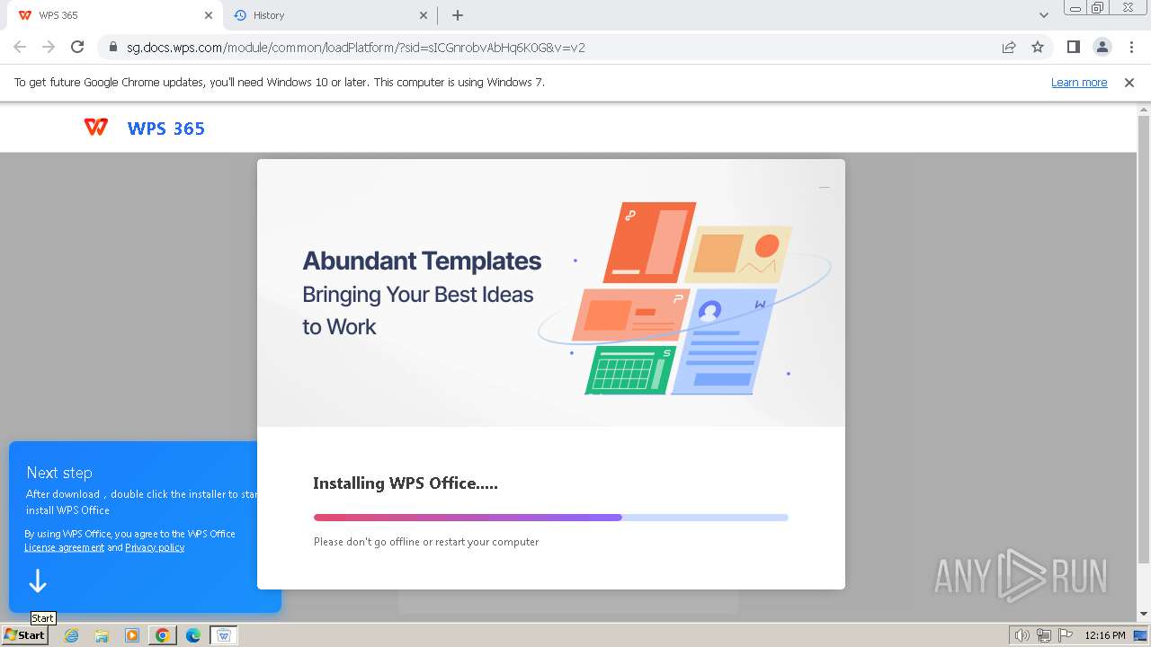
Task: Click the 12:16 PM system clock
Action: (1105, 635)
